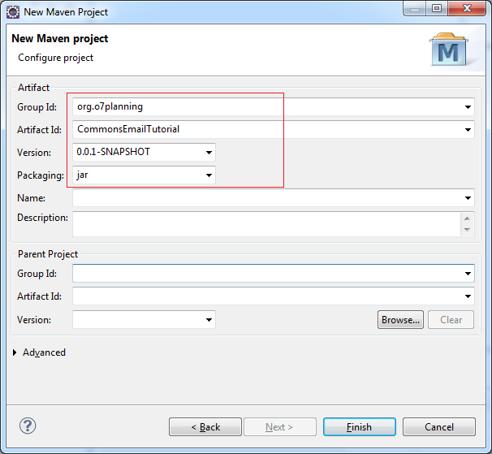The width and height of the screenshot is (492, 454).
Task: Click the help question mark icon
Action: coord(28,426)
